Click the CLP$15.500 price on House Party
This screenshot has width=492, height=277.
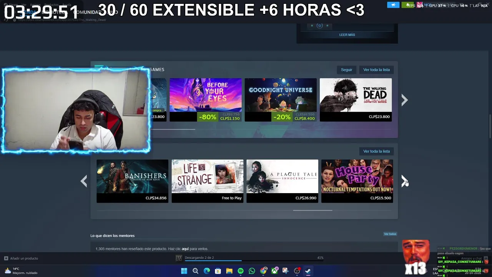[x=381, y=198]
